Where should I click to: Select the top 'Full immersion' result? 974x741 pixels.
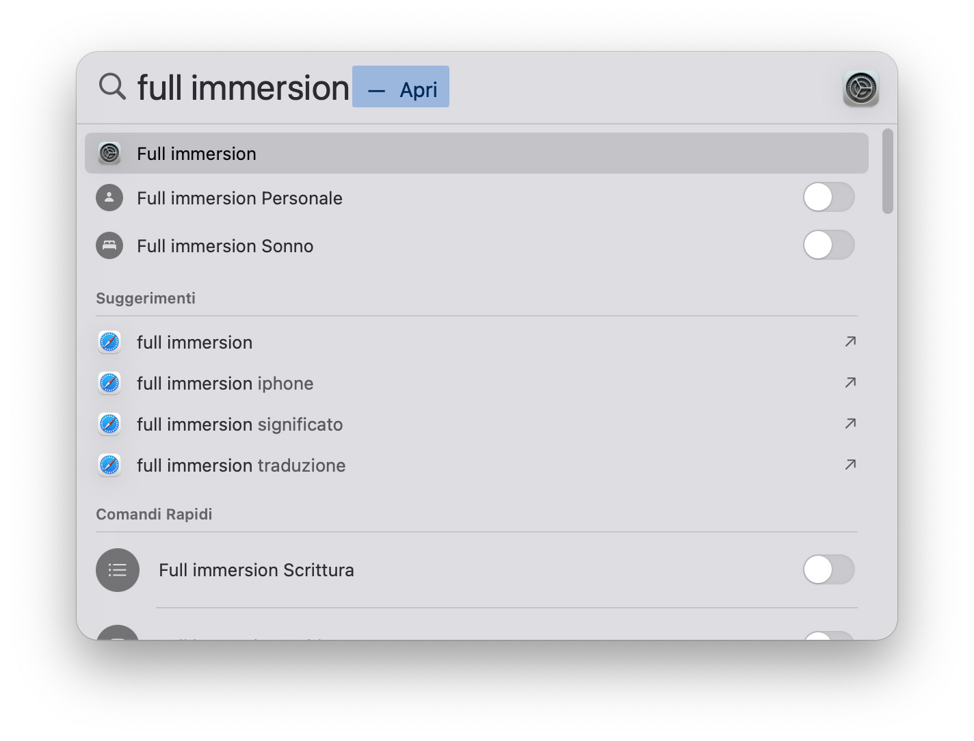pyautogui.click(x=196, y=154)
